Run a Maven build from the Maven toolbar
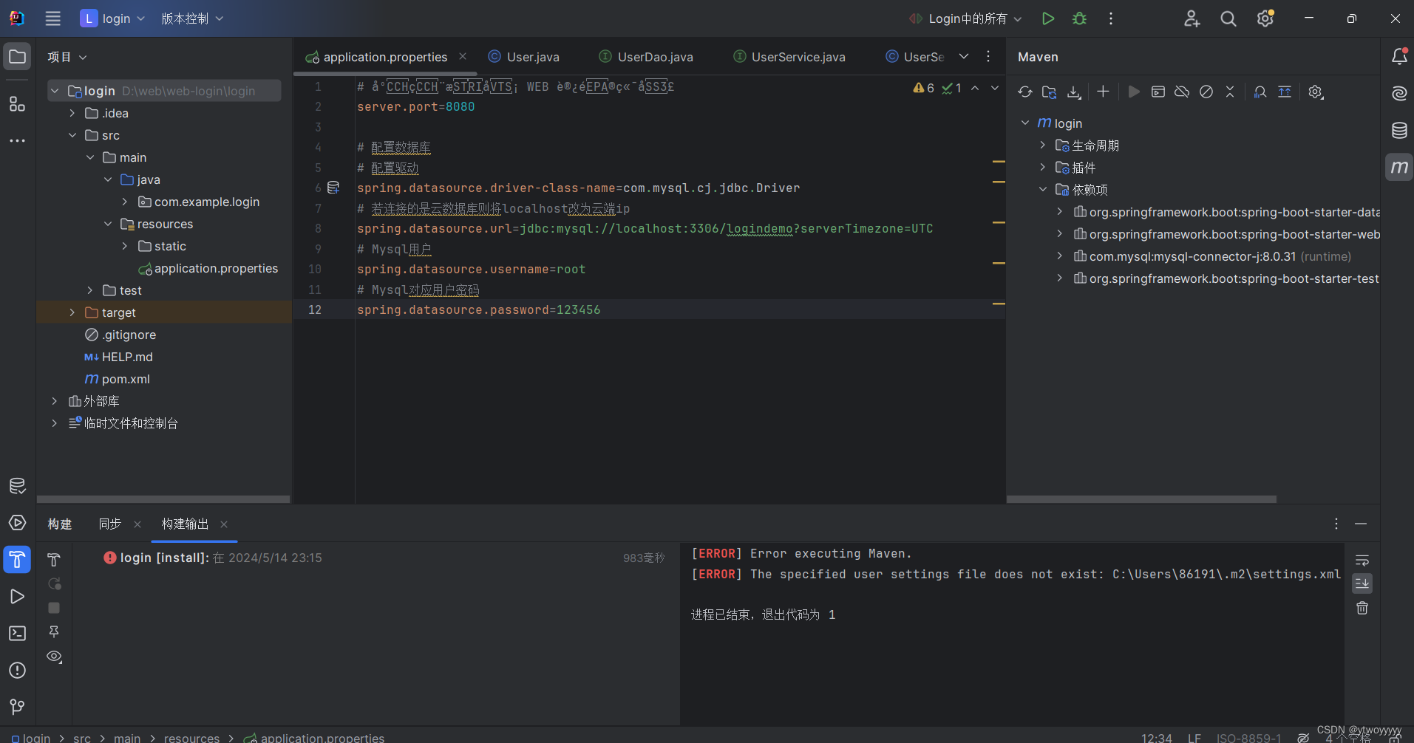The width and height of the screenshot is (1414, 743). pyautogui.click(x=1135, y=92)
